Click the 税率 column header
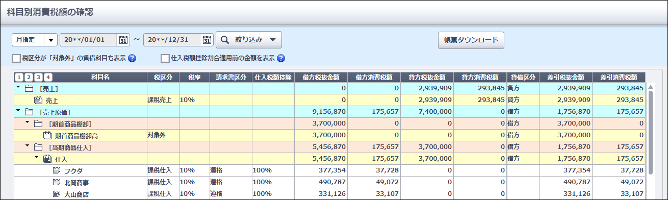This screenshot has height=200, width=668. pyautogui.click(x=194, y=78)
